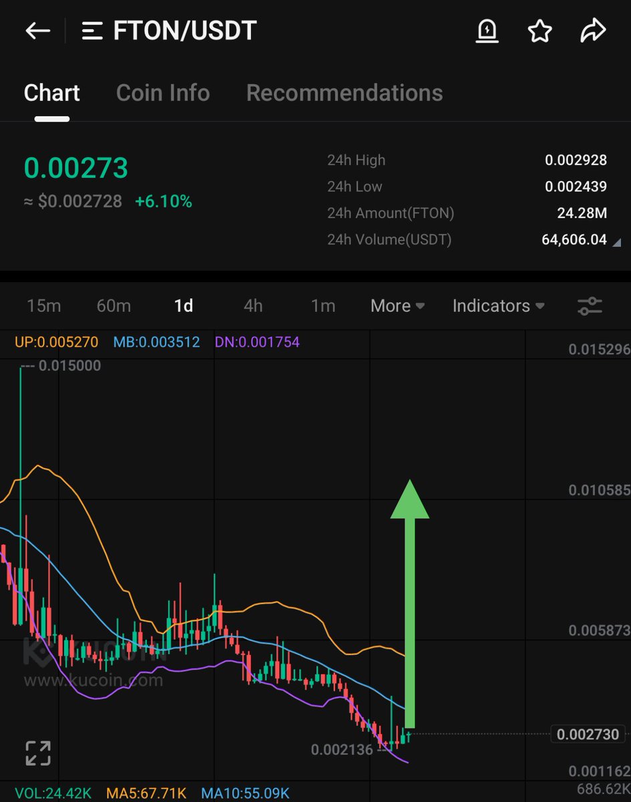Tap the 0.001162 price axis label
Viewport: 631px width, 802px height.
(x=599, y=771)
